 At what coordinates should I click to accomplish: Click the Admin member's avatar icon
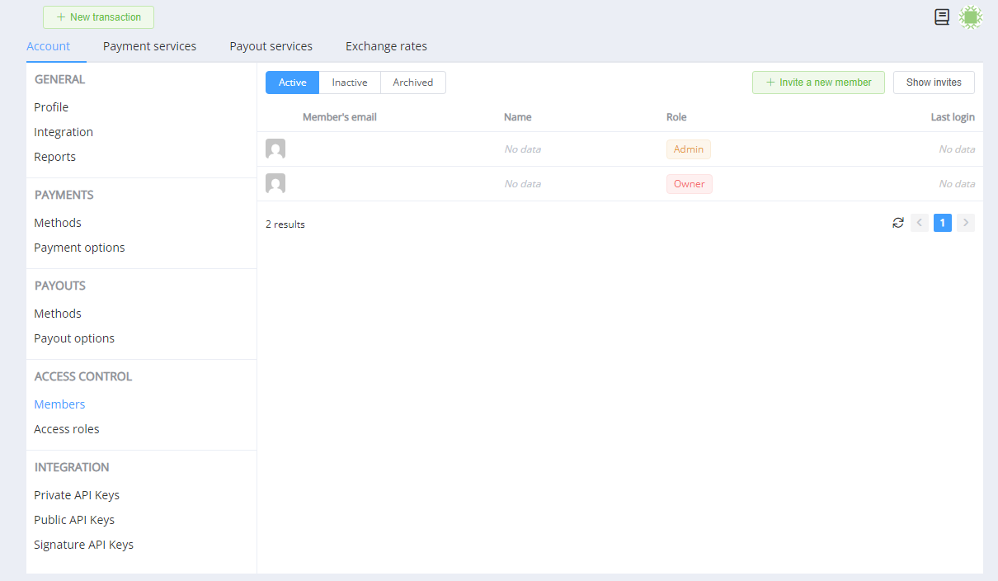(x=275, y=149)
